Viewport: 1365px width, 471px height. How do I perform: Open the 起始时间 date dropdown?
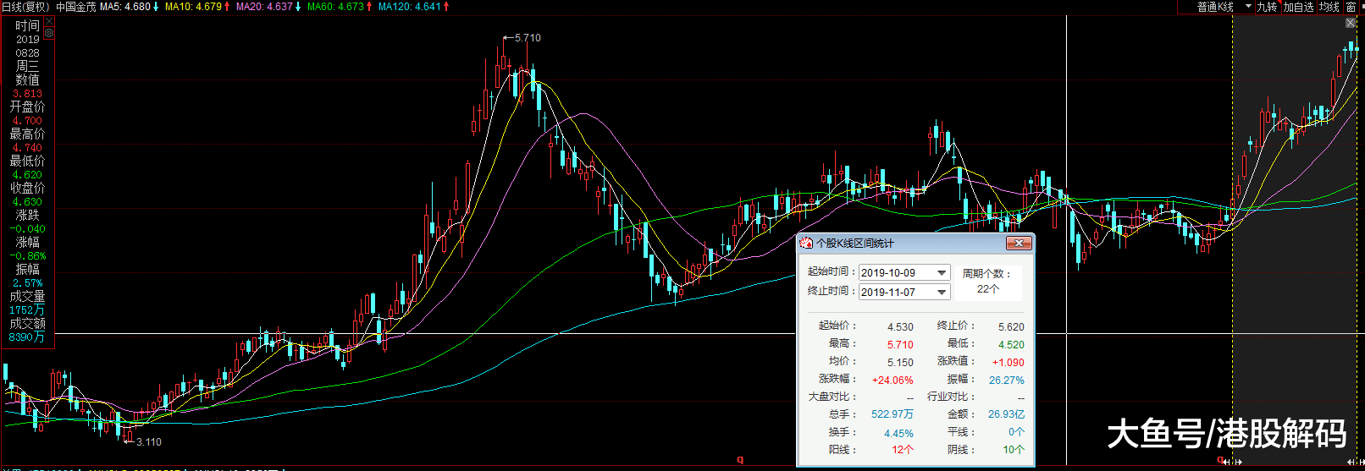[942, 273]
